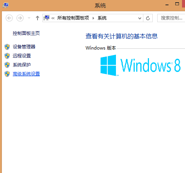Open 系统保护 link

[x=22, y=65]
